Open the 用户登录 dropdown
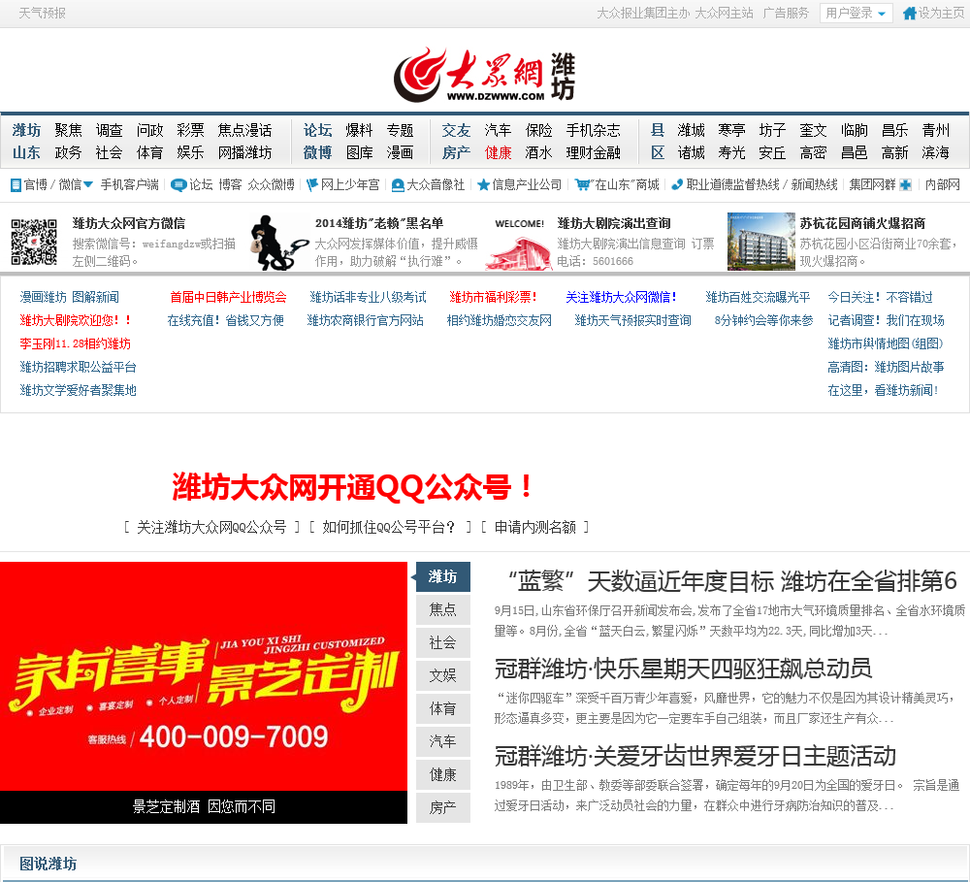Screen dimensions: 970x882 coord(856,13)
